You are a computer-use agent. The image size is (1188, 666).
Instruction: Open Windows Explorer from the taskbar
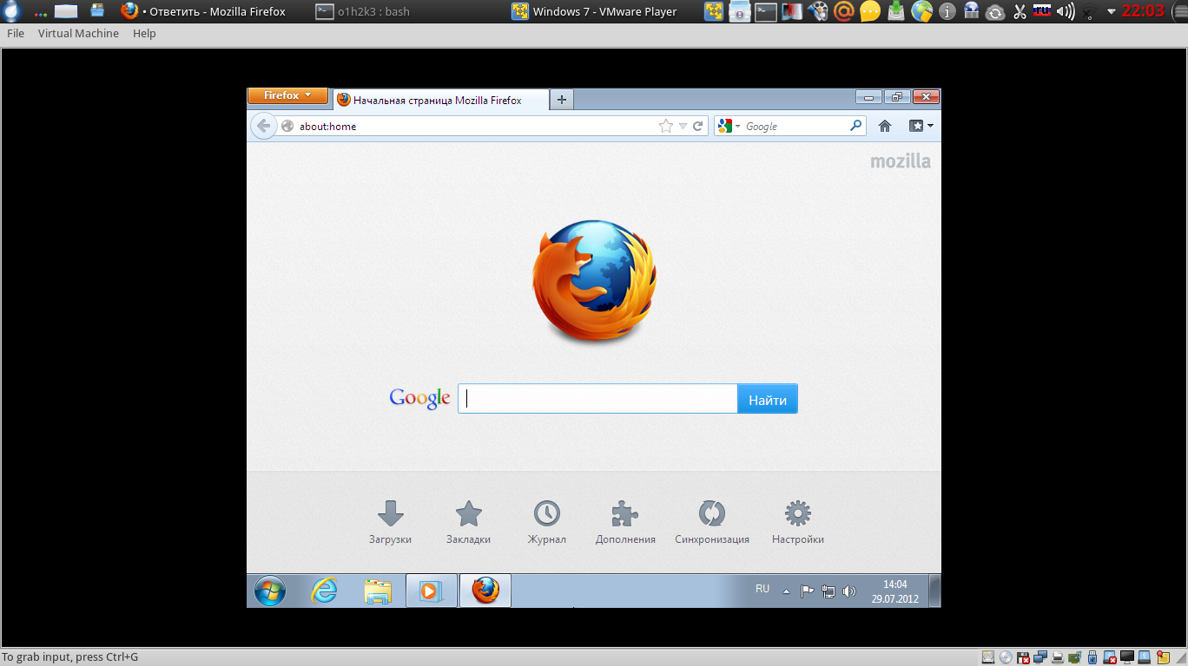pyautogui.click(x=378, y=591)
